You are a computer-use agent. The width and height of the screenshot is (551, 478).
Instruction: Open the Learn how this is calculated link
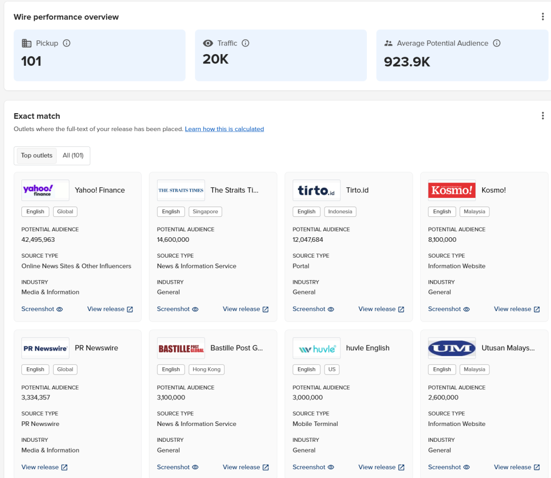pyautogui.click(x=224, y=129)
